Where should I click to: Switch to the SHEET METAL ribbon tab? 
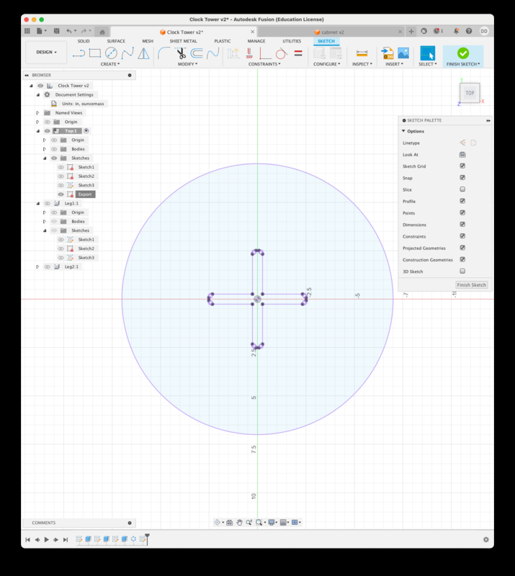183,41
